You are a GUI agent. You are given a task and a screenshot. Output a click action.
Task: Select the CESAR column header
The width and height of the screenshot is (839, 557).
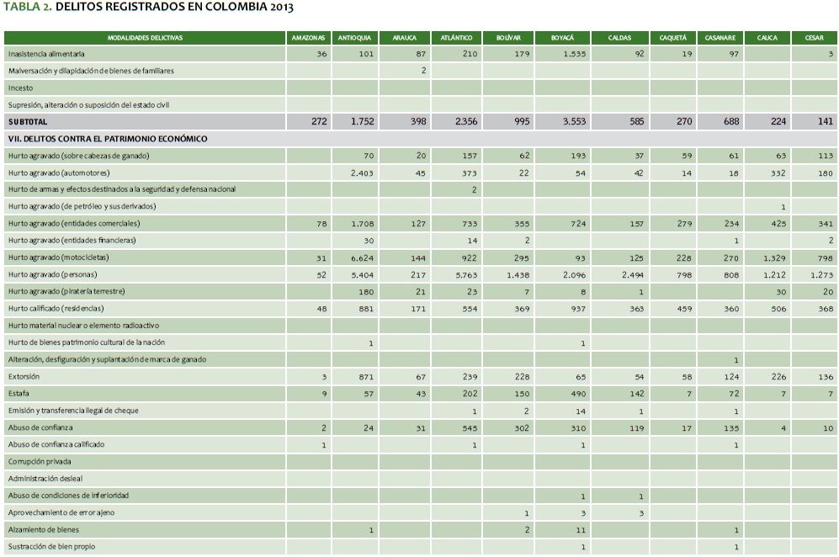814,38
